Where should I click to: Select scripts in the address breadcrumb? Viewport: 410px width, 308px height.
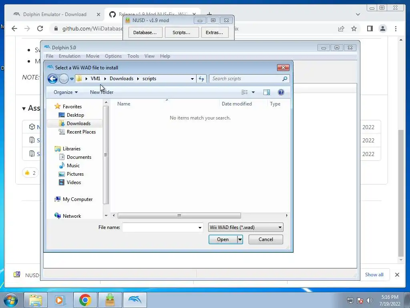149,79
